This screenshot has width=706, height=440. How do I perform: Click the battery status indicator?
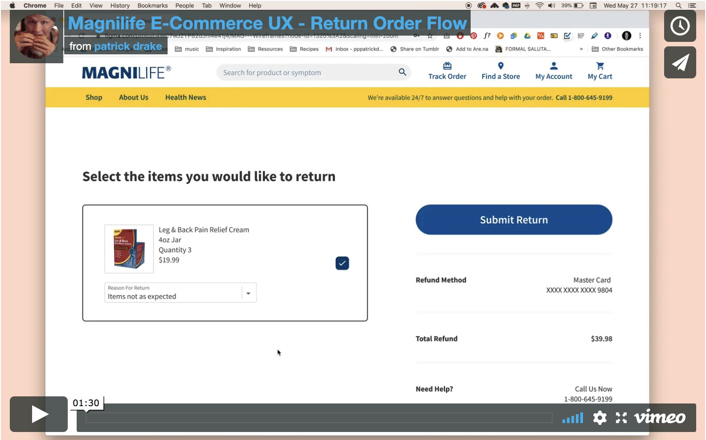tap(573, 5)
